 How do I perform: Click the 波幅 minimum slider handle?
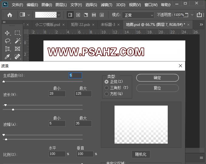click(x=4, y=135)
